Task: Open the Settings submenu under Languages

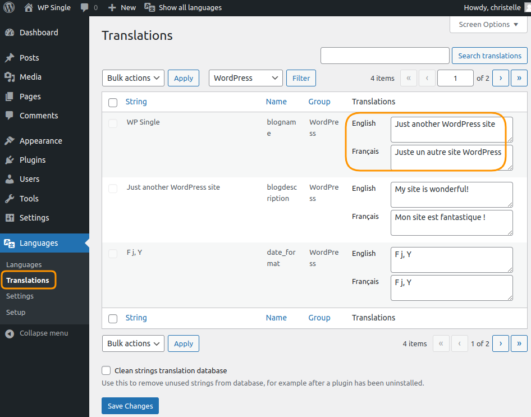Action: point(20,296)
